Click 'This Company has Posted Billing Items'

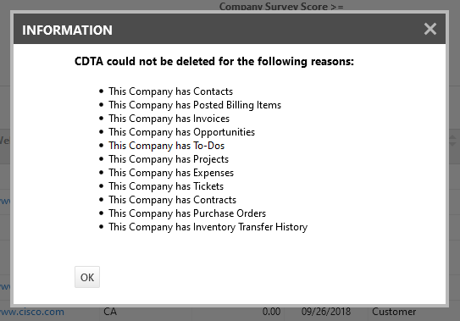click(x=195, y=105)
